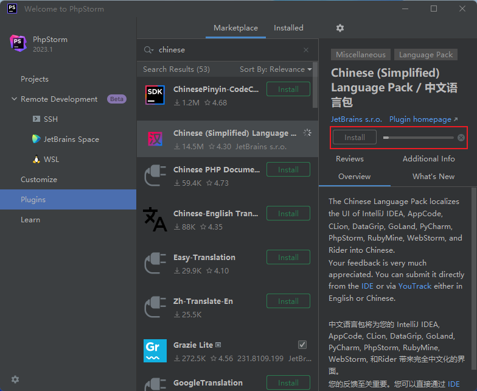This screenshot has height=391, width=477.
Task: Clear the chinese search text with X
Action: coord(306,50)
